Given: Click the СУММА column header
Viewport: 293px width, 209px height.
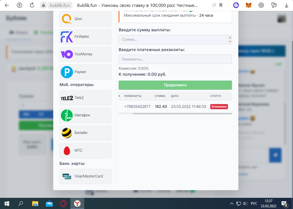Looking at the screenshot, I should (160, 96).
